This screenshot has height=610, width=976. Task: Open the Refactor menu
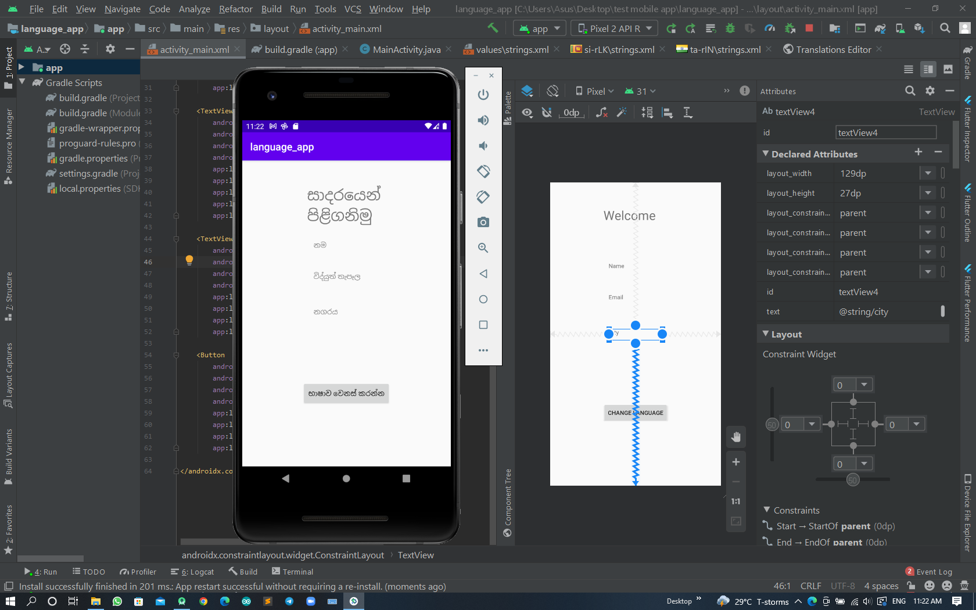pos(235,9)
